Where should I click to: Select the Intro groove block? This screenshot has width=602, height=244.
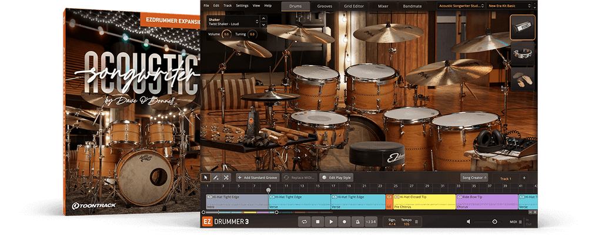[237, 202]
